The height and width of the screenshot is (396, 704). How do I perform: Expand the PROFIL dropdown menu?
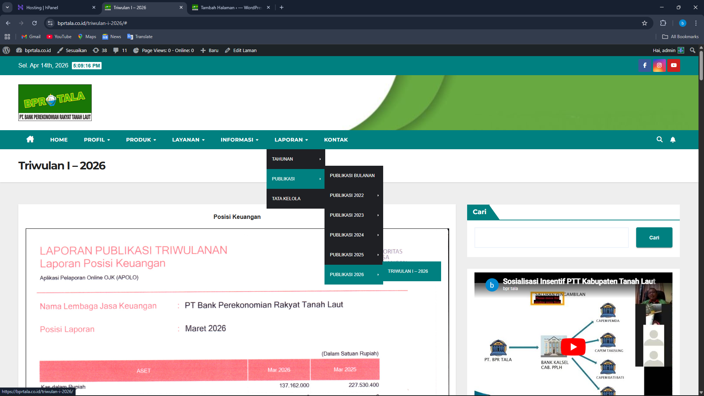[97, 140]
